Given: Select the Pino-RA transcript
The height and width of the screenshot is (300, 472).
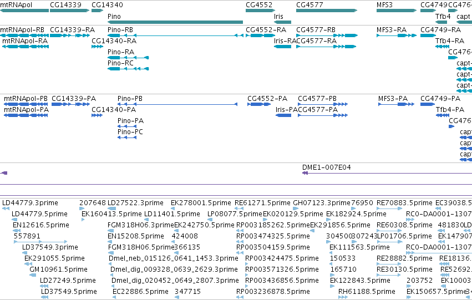Looking at the screenshot, I should (128, 58).
